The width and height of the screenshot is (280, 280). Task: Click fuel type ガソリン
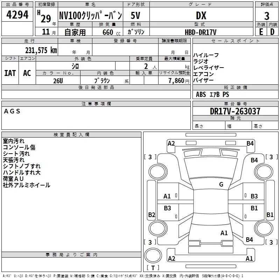tap(136, 32)
